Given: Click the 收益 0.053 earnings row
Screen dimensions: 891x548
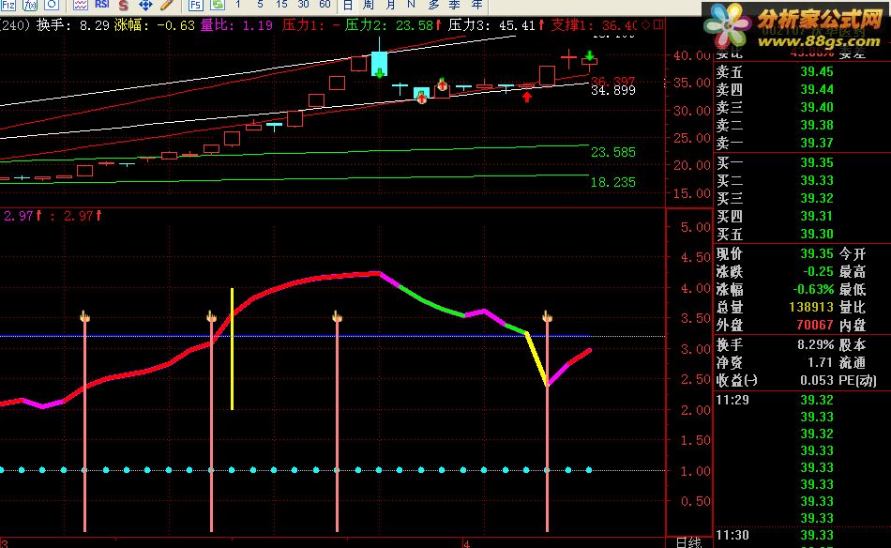Looking at the screenshot, I should point(775,380).
